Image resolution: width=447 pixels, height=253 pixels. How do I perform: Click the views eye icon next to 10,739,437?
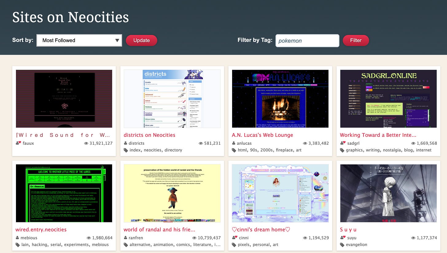[194, 238]
